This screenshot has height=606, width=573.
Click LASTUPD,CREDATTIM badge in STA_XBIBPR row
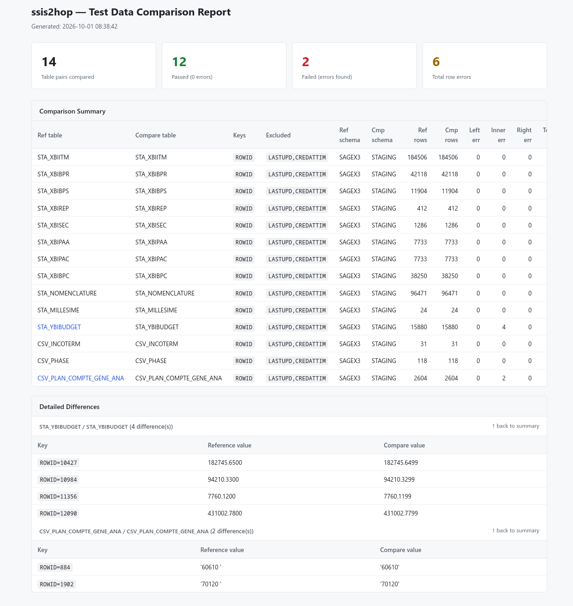point(297,174)
